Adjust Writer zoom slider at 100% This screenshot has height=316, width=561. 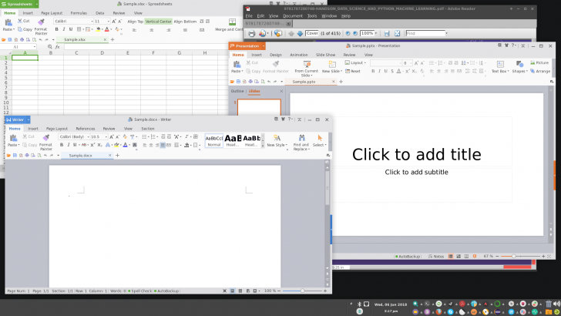click(x=302, y=291)
